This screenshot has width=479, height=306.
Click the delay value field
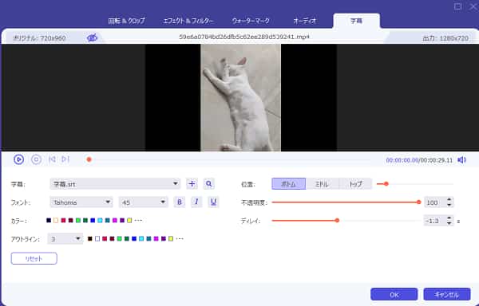click(x=435, y=221)
